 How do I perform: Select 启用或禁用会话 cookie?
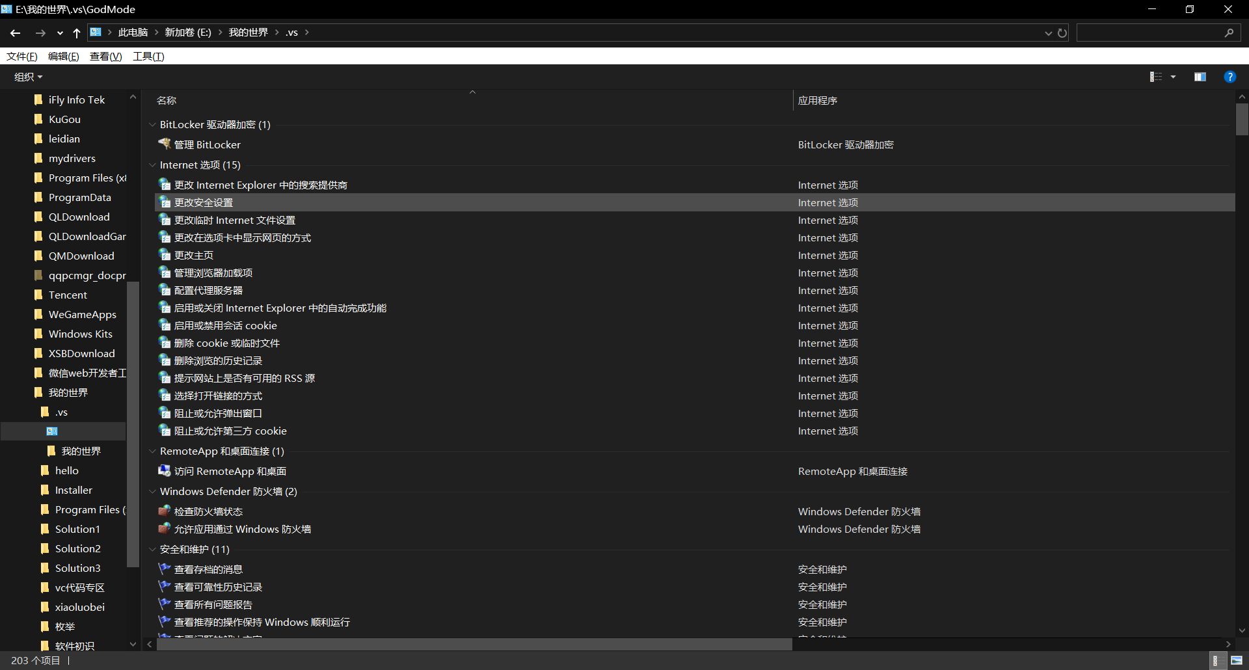226,326
